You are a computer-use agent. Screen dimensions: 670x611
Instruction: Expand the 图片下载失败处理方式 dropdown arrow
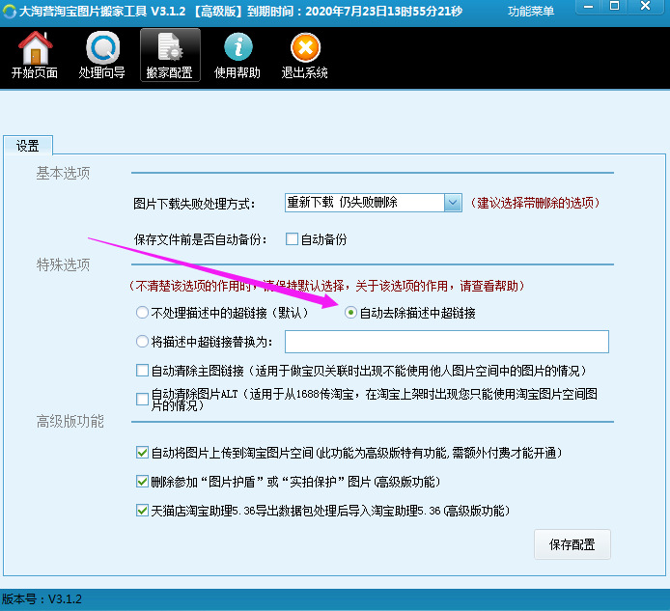(x=453, y=203)
